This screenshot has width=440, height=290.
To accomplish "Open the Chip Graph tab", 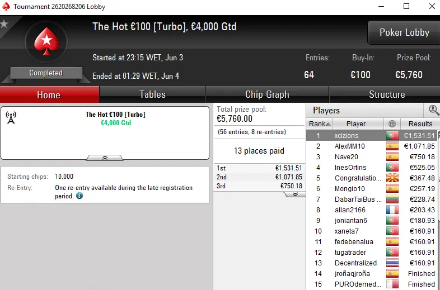I will (x=267, y=94).
